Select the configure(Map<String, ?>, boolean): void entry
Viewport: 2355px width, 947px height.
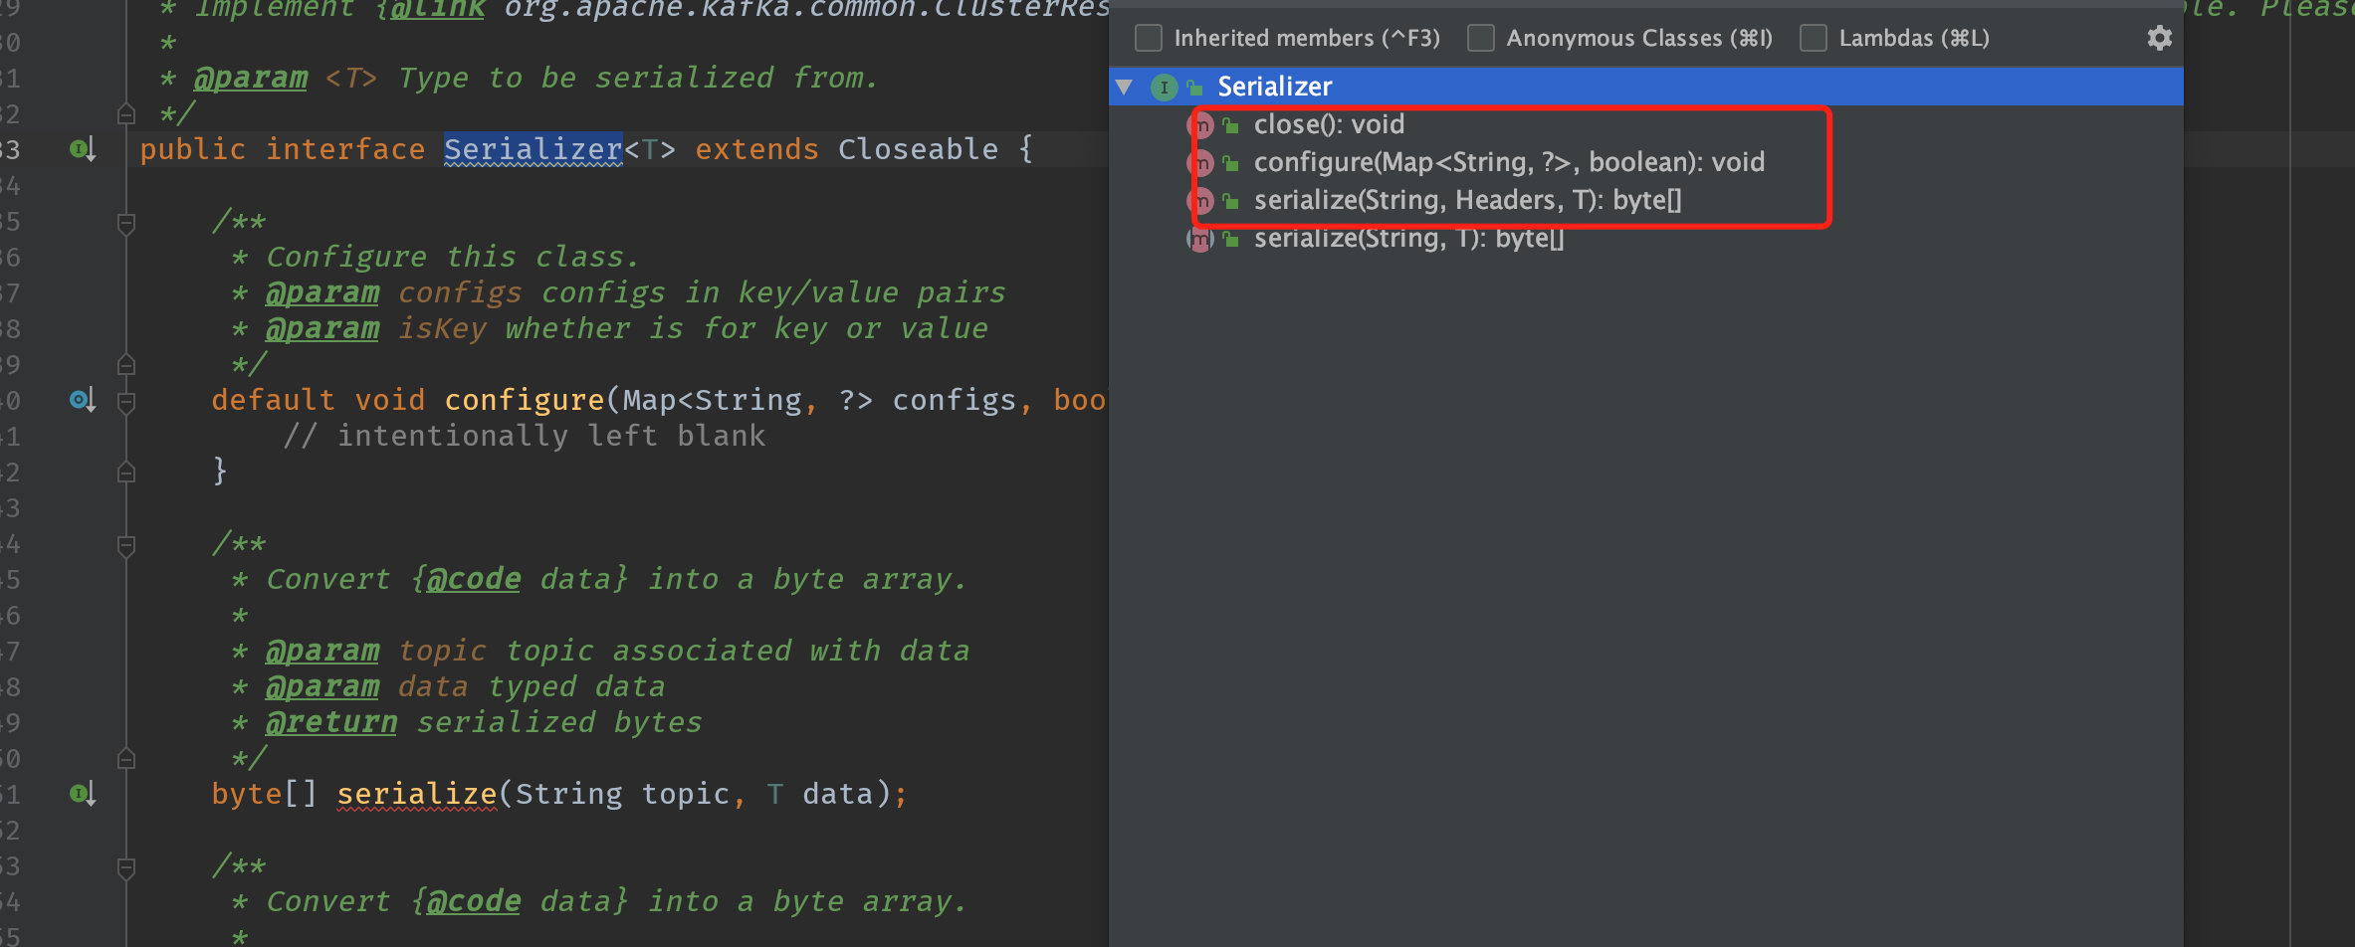(1509, 162)
